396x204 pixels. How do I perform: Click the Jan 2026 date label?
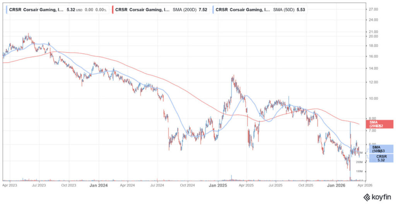click(x=336, y=185)
